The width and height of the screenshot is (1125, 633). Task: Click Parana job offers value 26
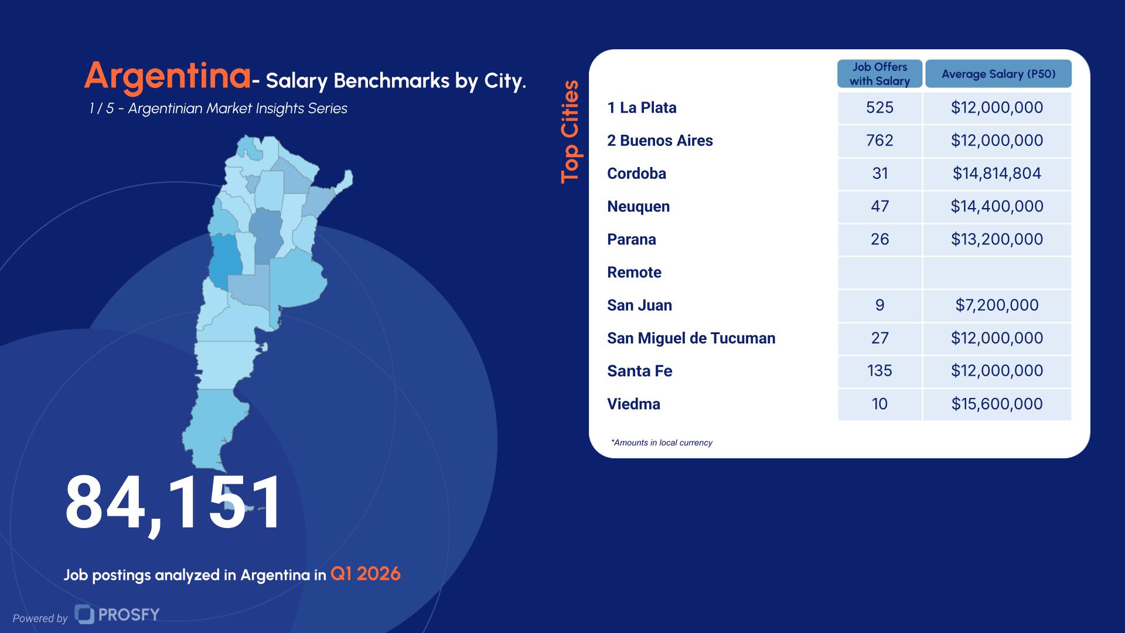click(x=879, y=239)
